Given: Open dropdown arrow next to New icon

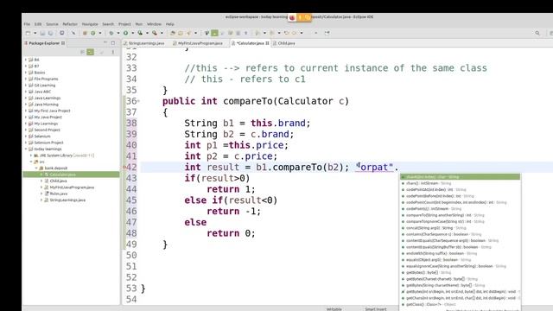Looking at the screenshot, I should pos(35,33).
